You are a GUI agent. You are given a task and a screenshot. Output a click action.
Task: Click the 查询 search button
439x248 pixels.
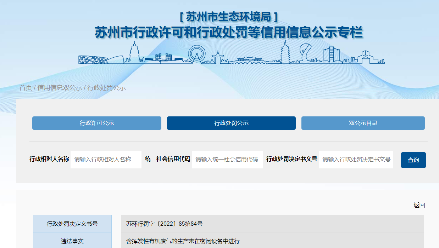tap(413, 160)
